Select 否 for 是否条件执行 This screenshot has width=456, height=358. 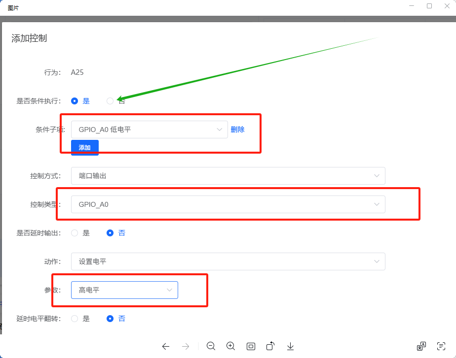point(110,101)
